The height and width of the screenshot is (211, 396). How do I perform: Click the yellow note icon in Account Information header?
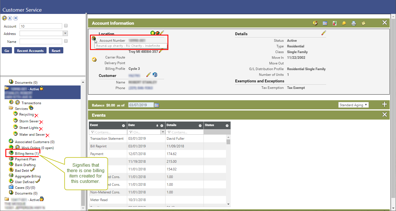coord(363,23)
